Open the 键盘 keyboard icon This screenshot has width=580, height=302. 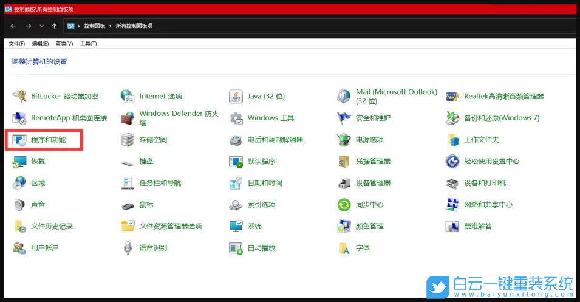128,162
